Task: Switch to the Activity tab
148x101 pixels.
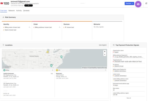Action: [19, 11]
